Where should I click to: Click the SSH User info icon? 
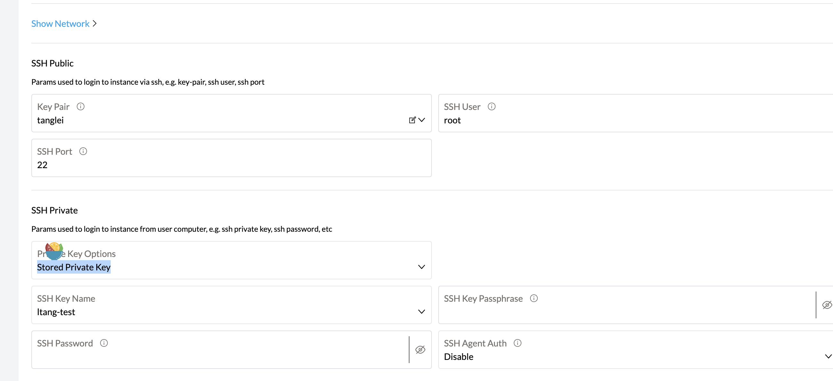point(492,106)
